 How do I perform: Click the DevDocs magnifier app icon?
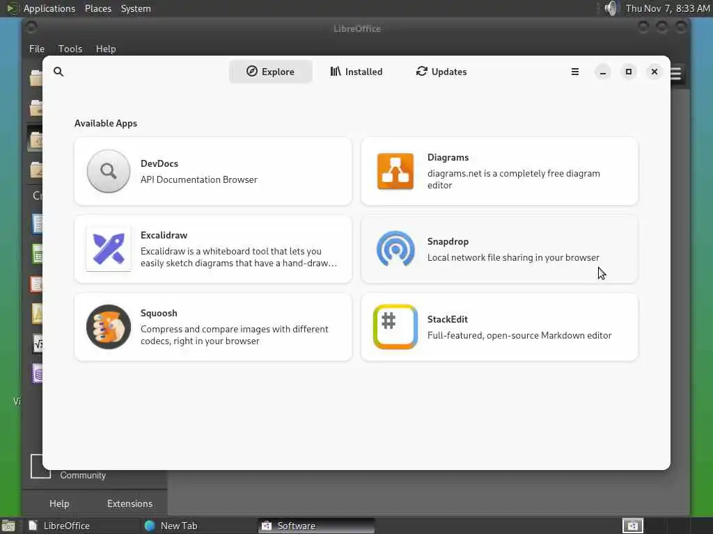coord(108,171)
